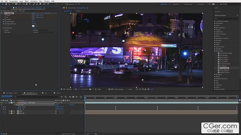Viewport: 241px width, 135px height.
Task: Select the Ellipse shape tool
Action: [24, 4]
